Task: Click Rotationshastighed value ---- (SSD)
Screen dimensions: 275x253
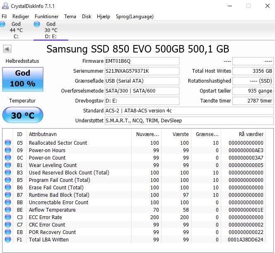Action: (253, 81)
